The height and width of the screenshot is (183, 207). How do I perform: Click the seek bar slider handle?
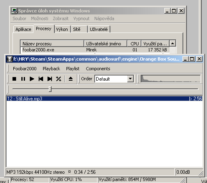coord(50,89)
